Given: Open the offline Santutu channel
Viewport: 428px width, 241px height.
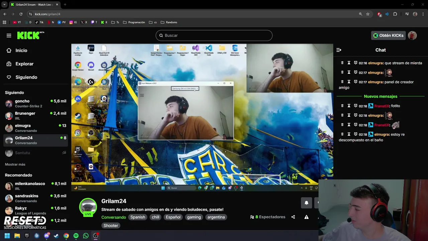Looking at the screenshot, I should tap(35, 153).
